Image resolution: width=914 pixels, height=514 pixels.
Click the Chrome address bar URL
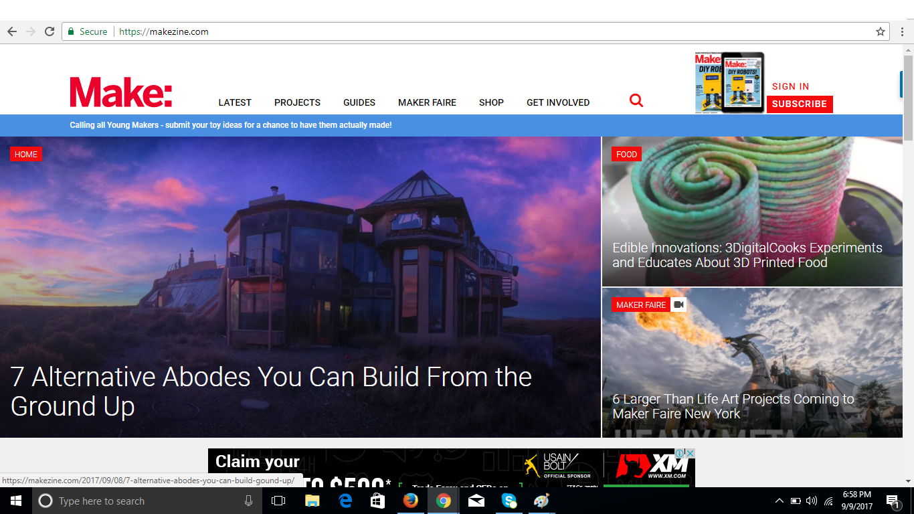point(164,31)
